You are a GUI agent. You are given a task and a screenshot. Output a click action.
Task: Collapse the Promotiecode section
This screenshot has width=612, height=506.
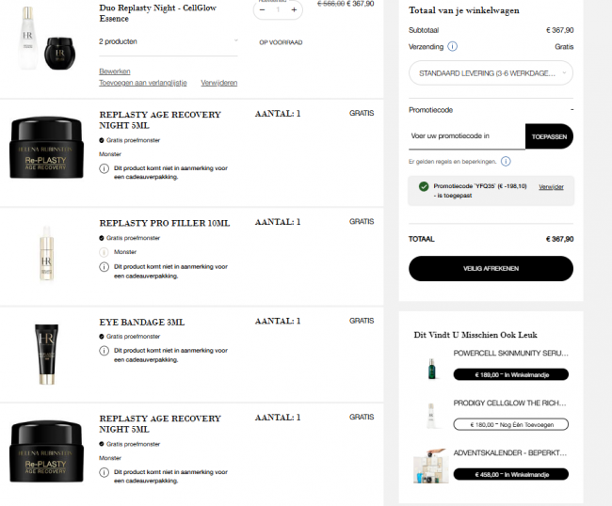[572, 110]
